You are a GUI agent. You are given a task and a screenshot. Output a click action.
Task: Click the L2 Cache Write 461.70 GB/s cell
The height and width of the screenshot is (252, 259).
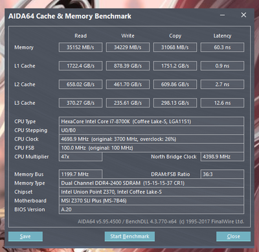click(x=128, y=84)
